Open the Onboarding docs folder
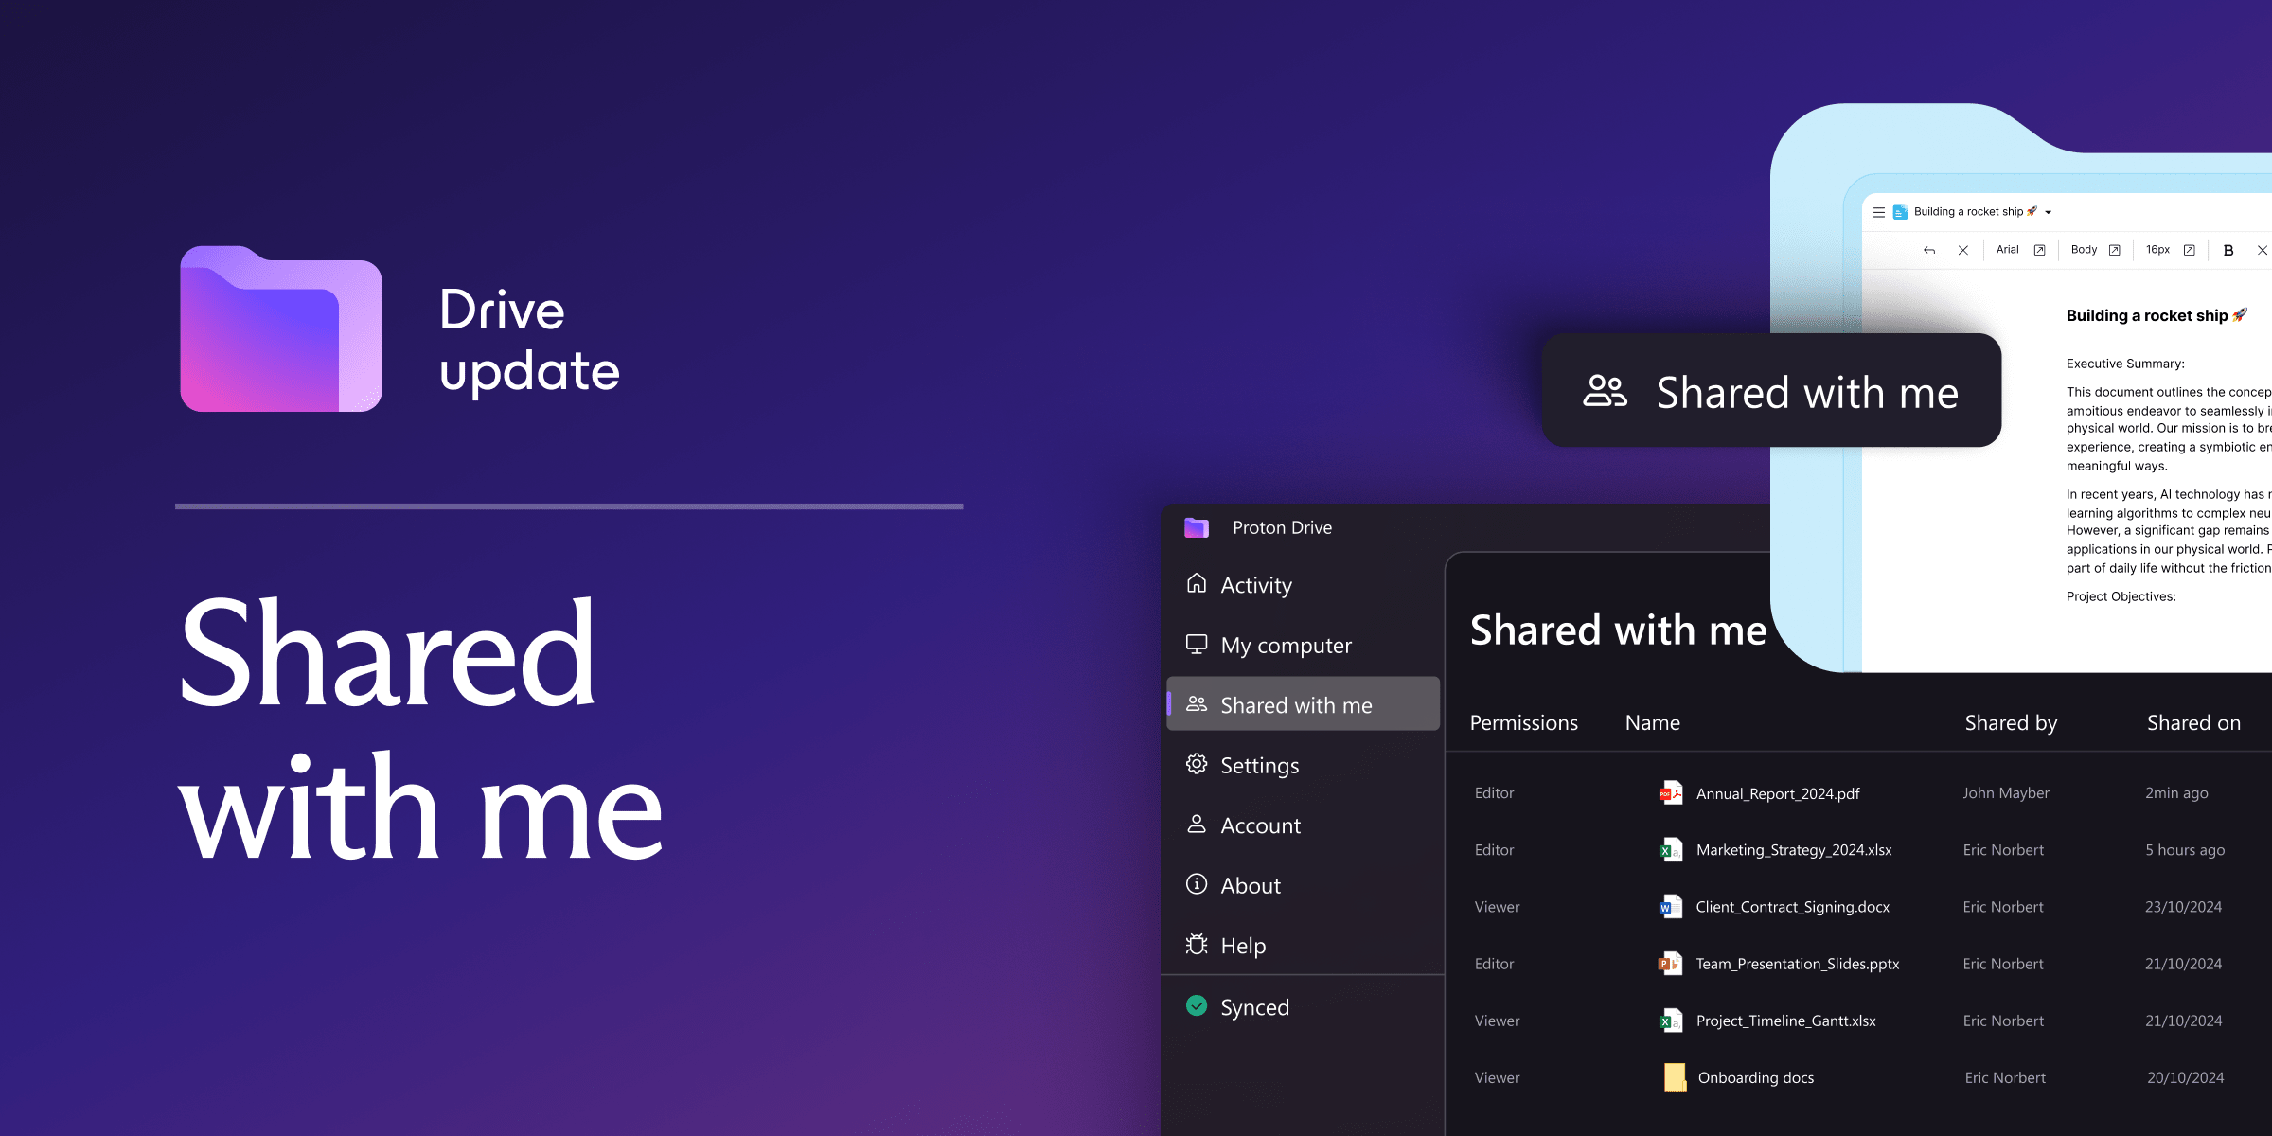 pos(1755,1077)
